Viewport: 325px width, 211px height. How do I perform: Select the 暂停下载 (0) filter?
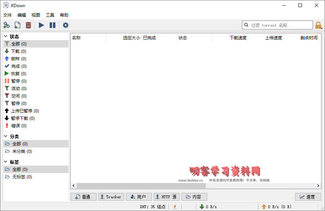click(x=36, y=118)
